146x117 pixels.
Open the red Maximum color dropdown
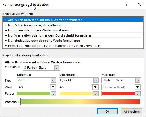(x=121, y=94)
